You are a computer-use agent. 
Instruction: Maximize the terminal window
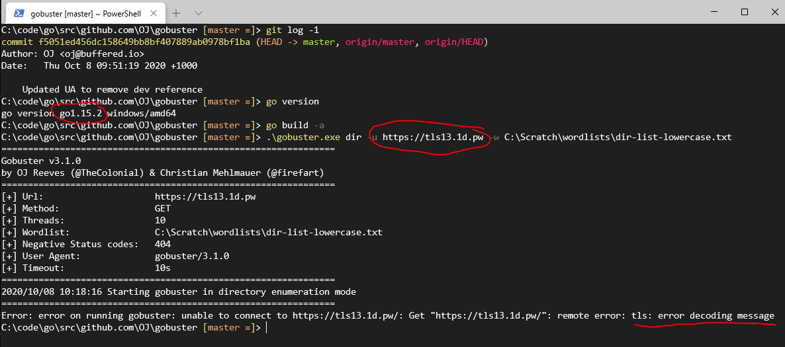point(744,12)
